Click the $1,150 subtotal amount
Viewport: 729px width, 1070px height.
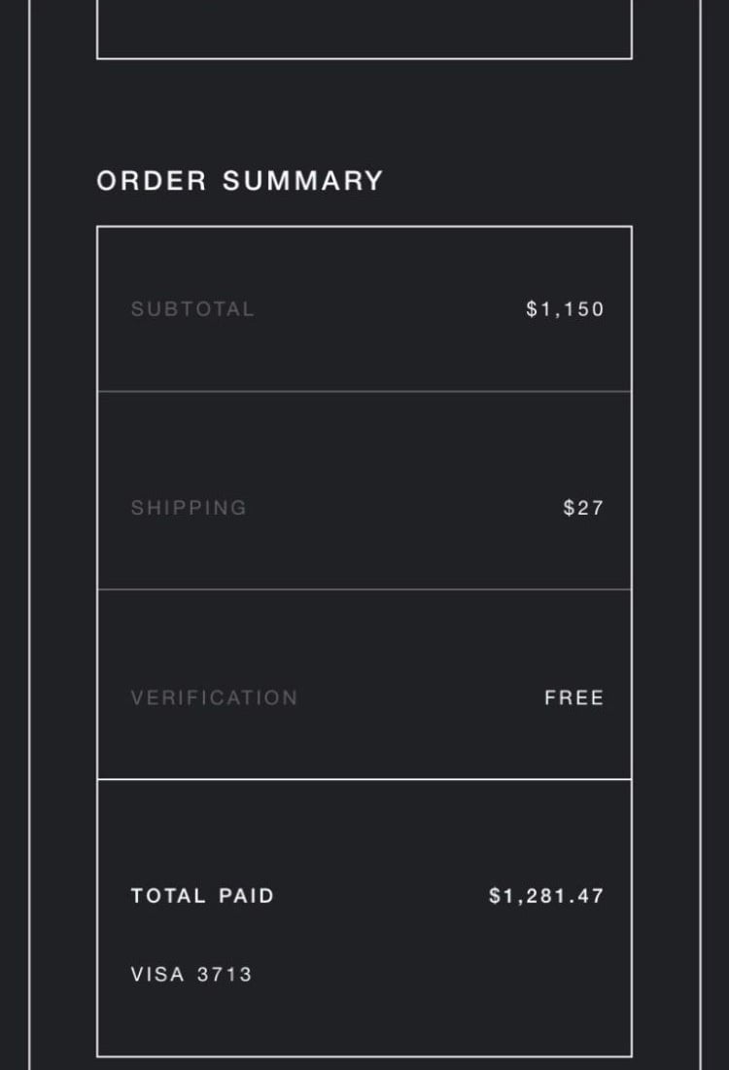coord(565,309)
